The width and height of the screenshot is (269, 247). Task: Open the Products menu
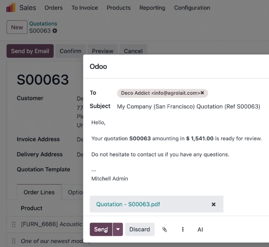119,8
